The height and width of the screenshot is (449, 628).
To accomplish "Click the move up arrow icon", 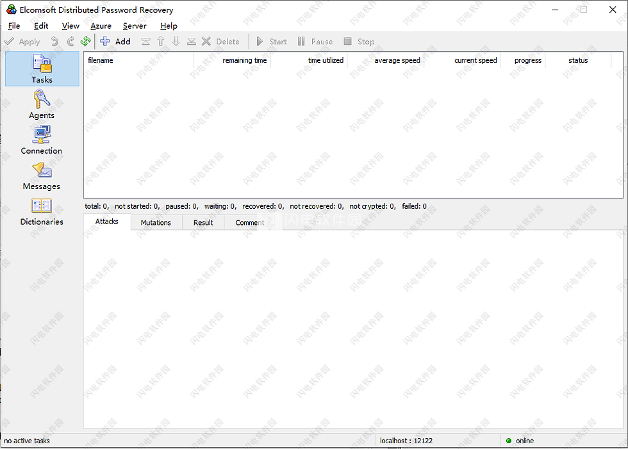I will click(161, 42).
